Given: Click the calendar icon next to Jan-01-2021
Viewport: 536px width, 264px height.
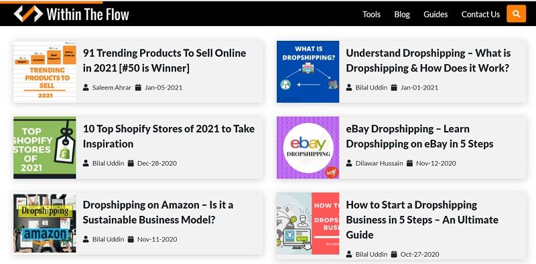Looking at the screenshot, I should click(394, 88).
